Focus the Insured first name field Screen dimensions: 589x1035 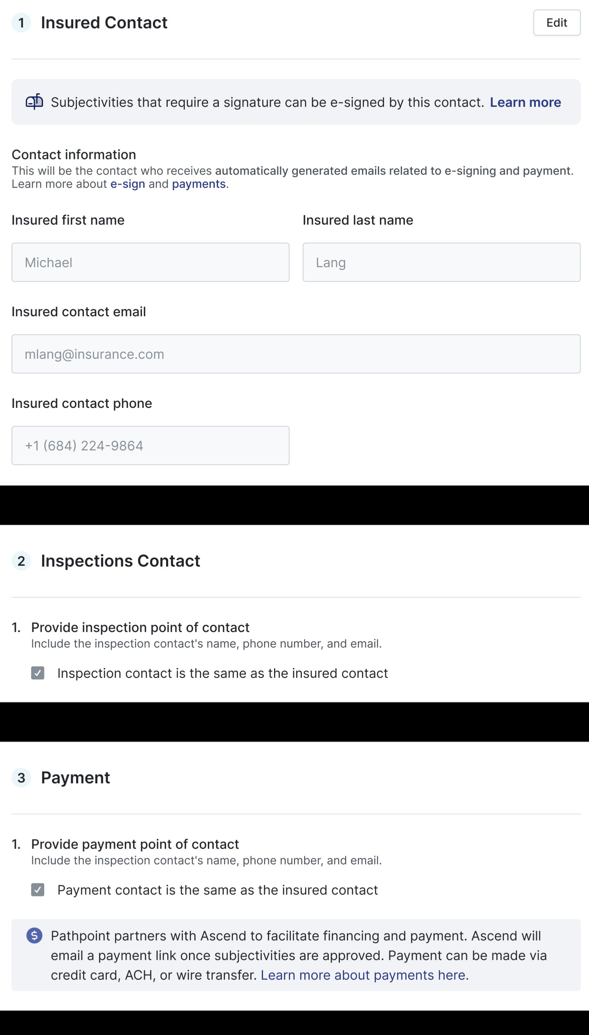[x=151, y=262]
